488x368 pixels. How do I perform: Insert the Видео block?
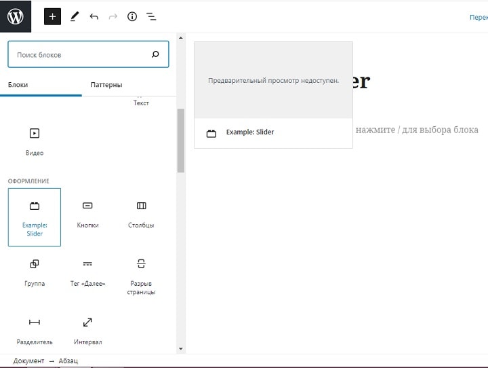click(35, 142)
